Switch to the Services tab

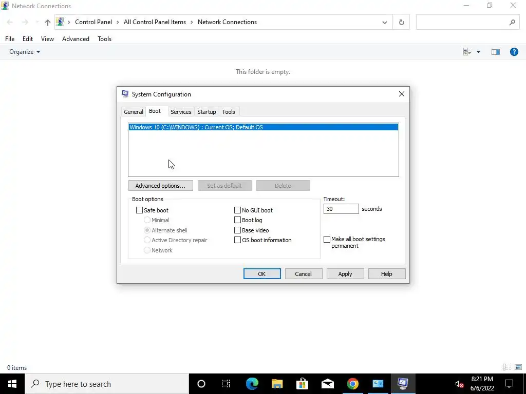point(181,112)
